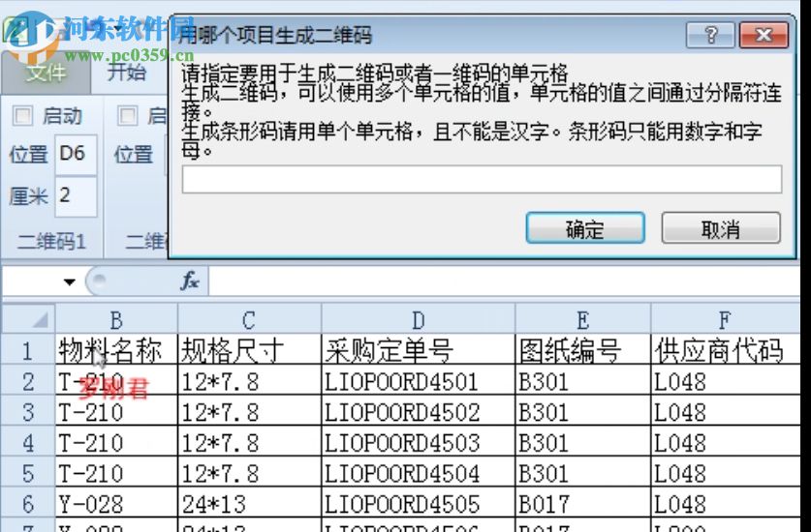
Task: Select row 1 header
Action: (x=28, y=350)
